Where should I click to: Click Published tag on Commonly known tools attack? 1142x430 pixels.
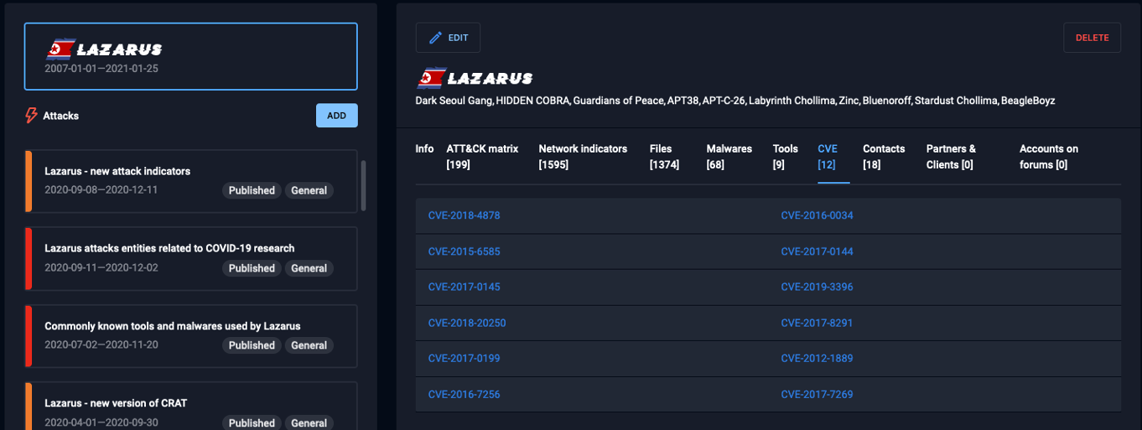pos(252,345)
